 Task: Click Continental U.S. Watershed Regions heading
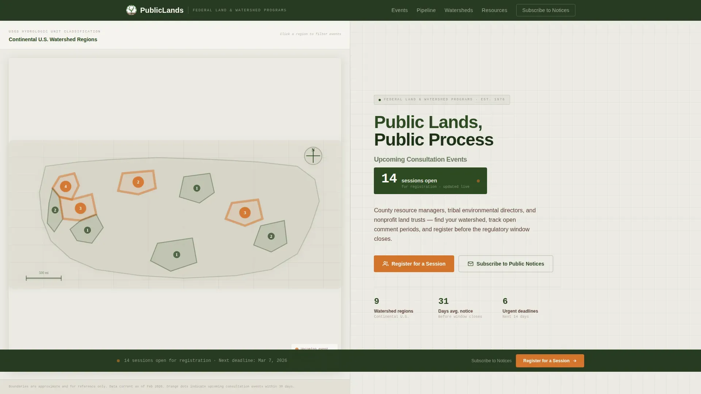click(53, 39)
